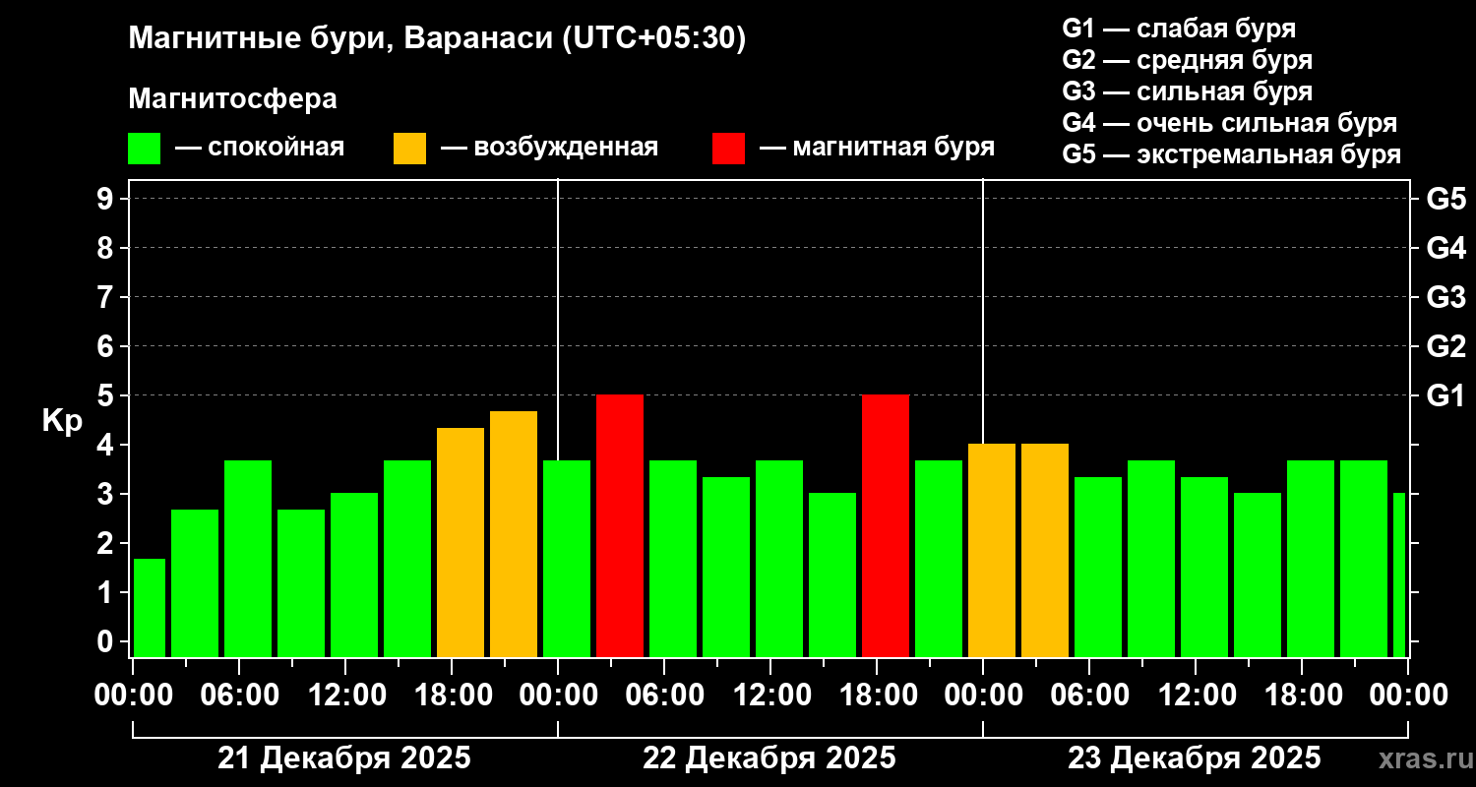Click the '06:00' time label for 22 December
The image size is (1476, 787).
coord(664,695)
